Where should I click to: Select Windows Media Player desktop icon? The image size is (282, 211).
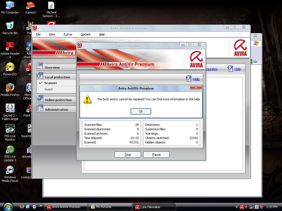pyautogui.click(x=10, y=174)
